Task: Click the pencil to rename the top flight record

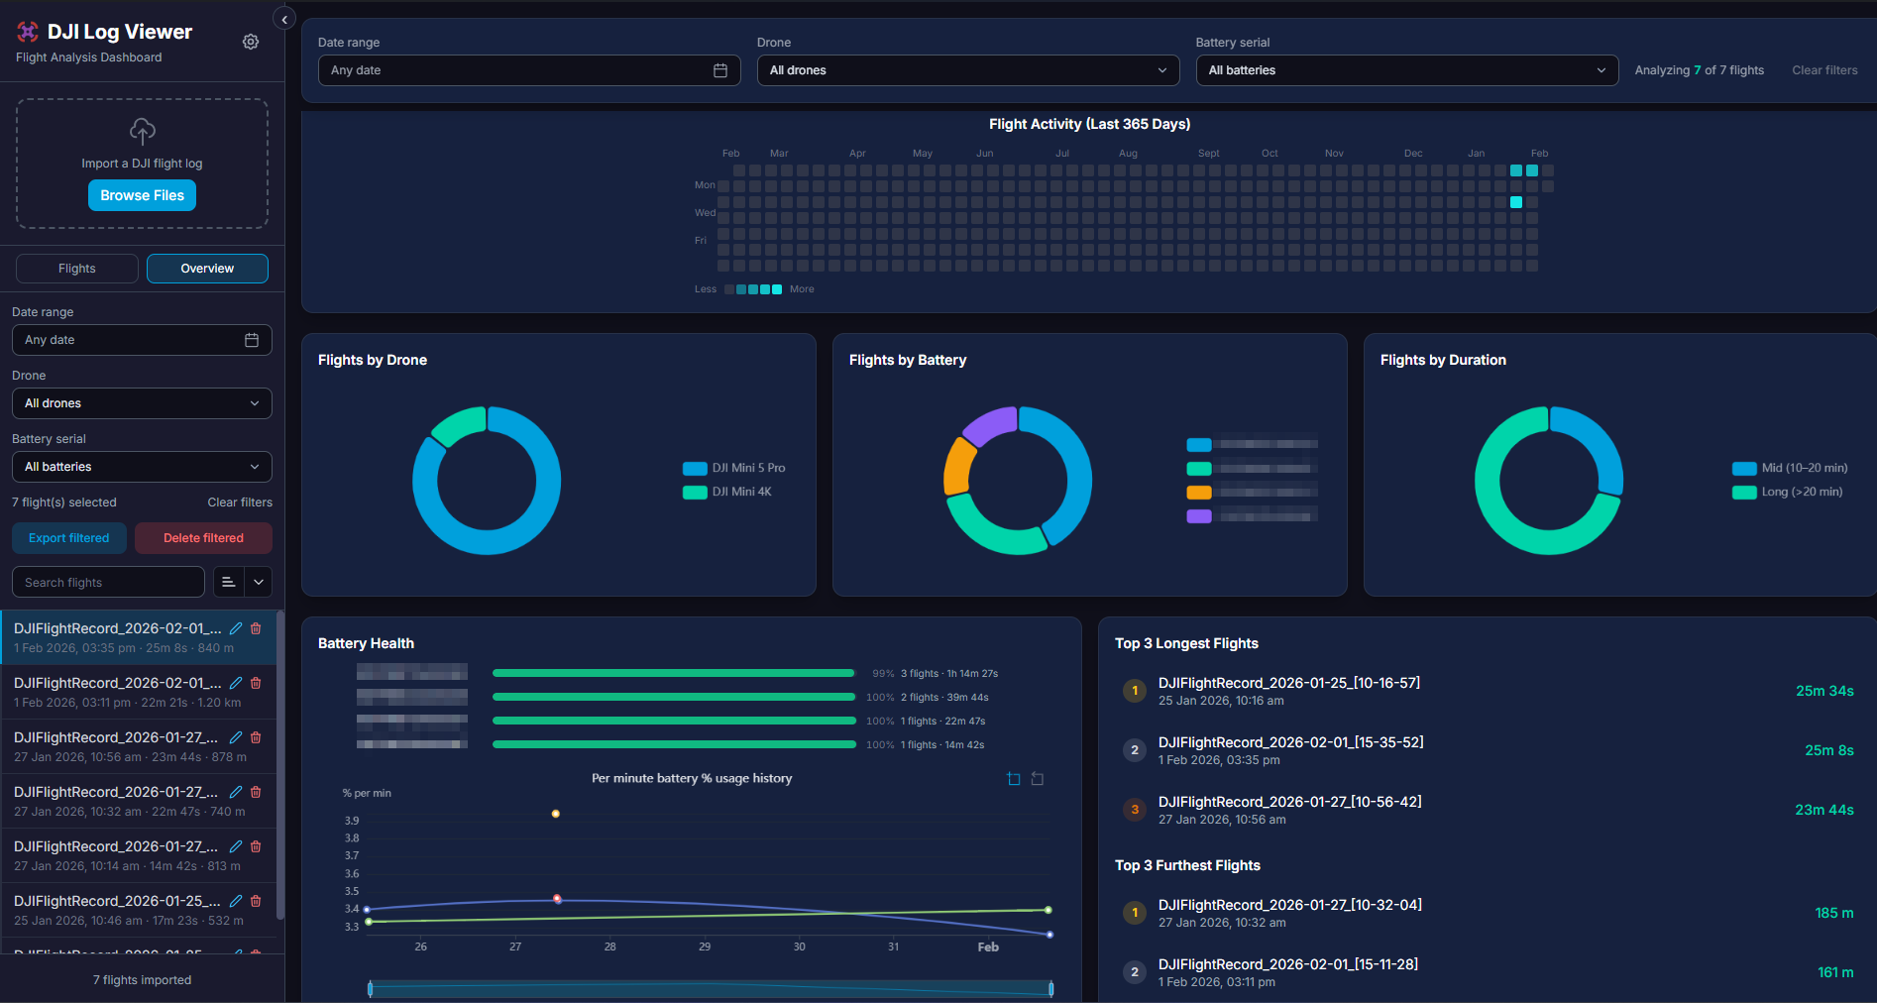Action: [x=235, y=628]
